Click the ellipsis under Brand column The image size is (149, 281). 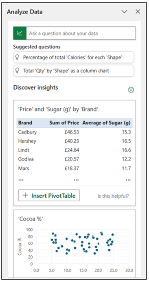(21, 180)
